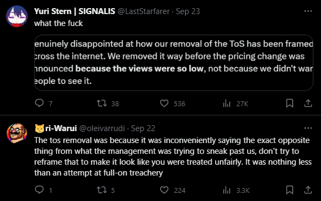Open Yuri Stern's profile avatar

(x=17, y=16)
